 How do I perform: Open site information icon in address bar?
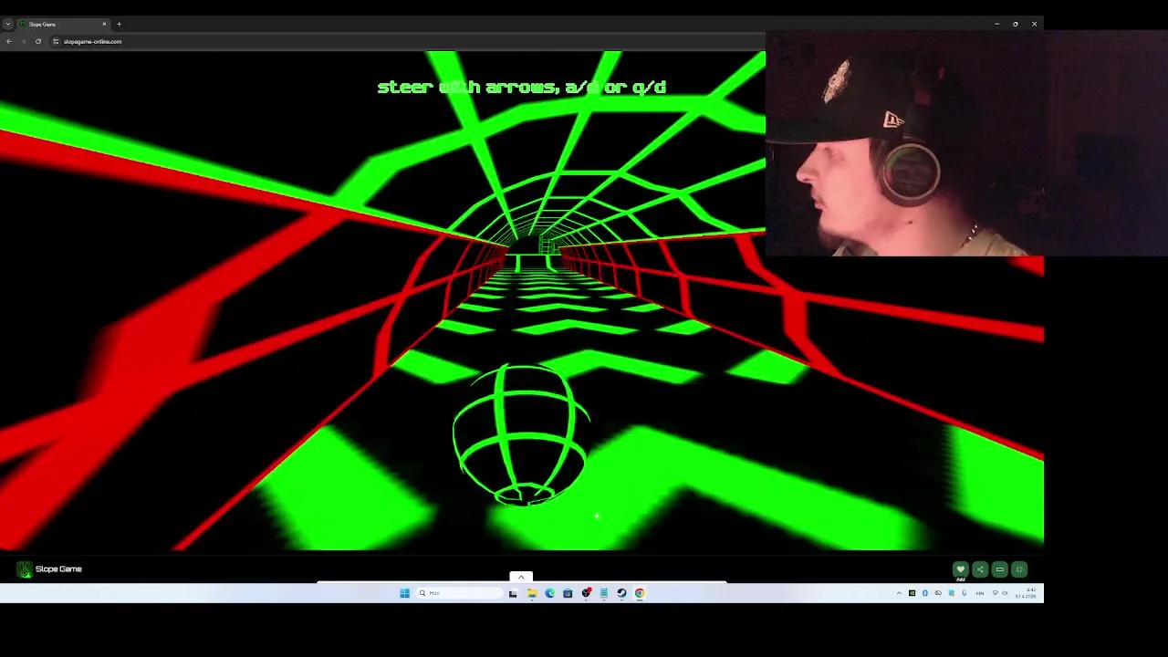pos(56,41)
